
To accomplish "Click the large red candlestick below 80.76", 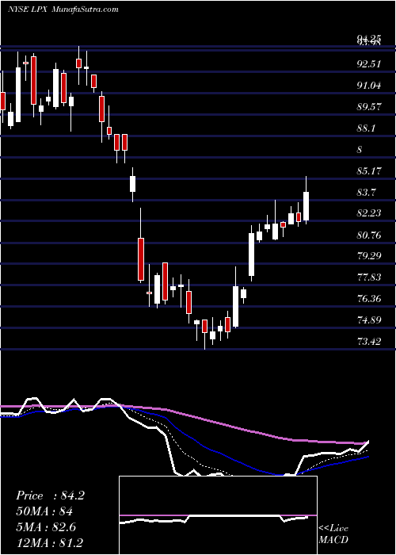I will (141, 259).
